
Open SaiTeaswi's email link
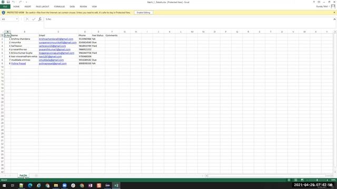click(53, 46)
